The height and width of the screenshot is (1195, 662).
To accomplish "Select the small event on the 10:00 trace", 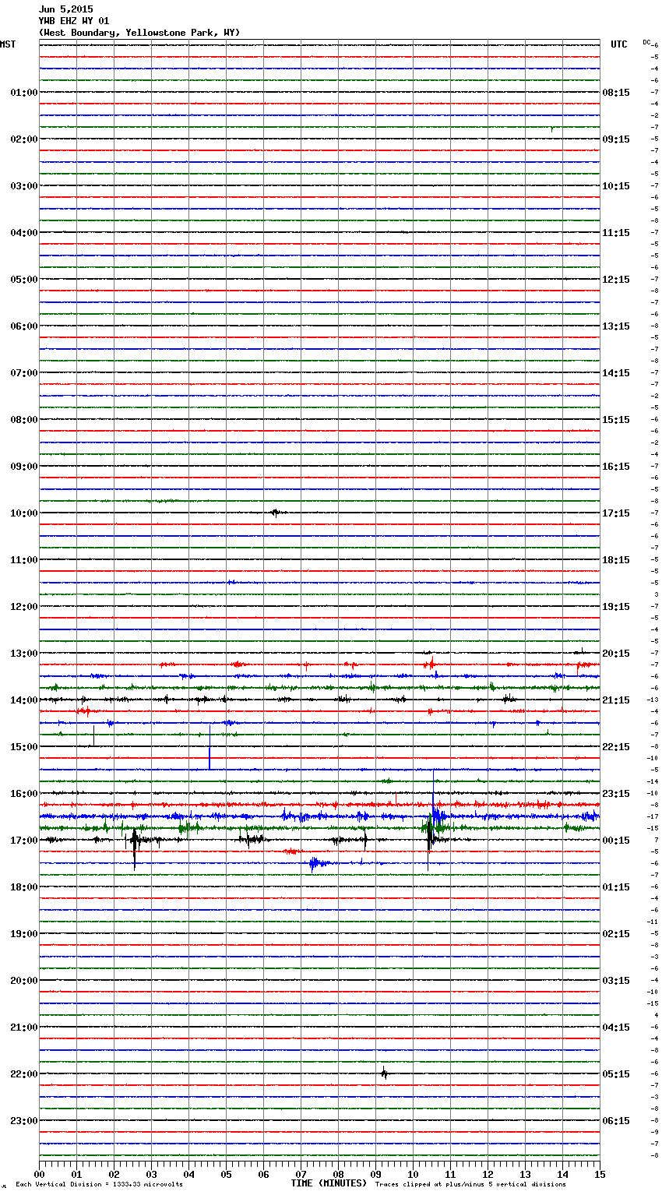I will point(276,513).
